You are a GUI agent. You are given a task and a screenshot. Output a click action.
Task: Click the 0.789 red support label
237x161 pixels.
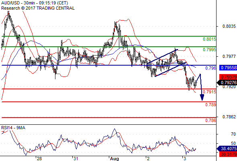(210, 105)
